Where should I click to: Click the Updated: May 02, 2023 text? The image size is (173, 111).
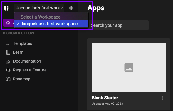click(107, 104)
